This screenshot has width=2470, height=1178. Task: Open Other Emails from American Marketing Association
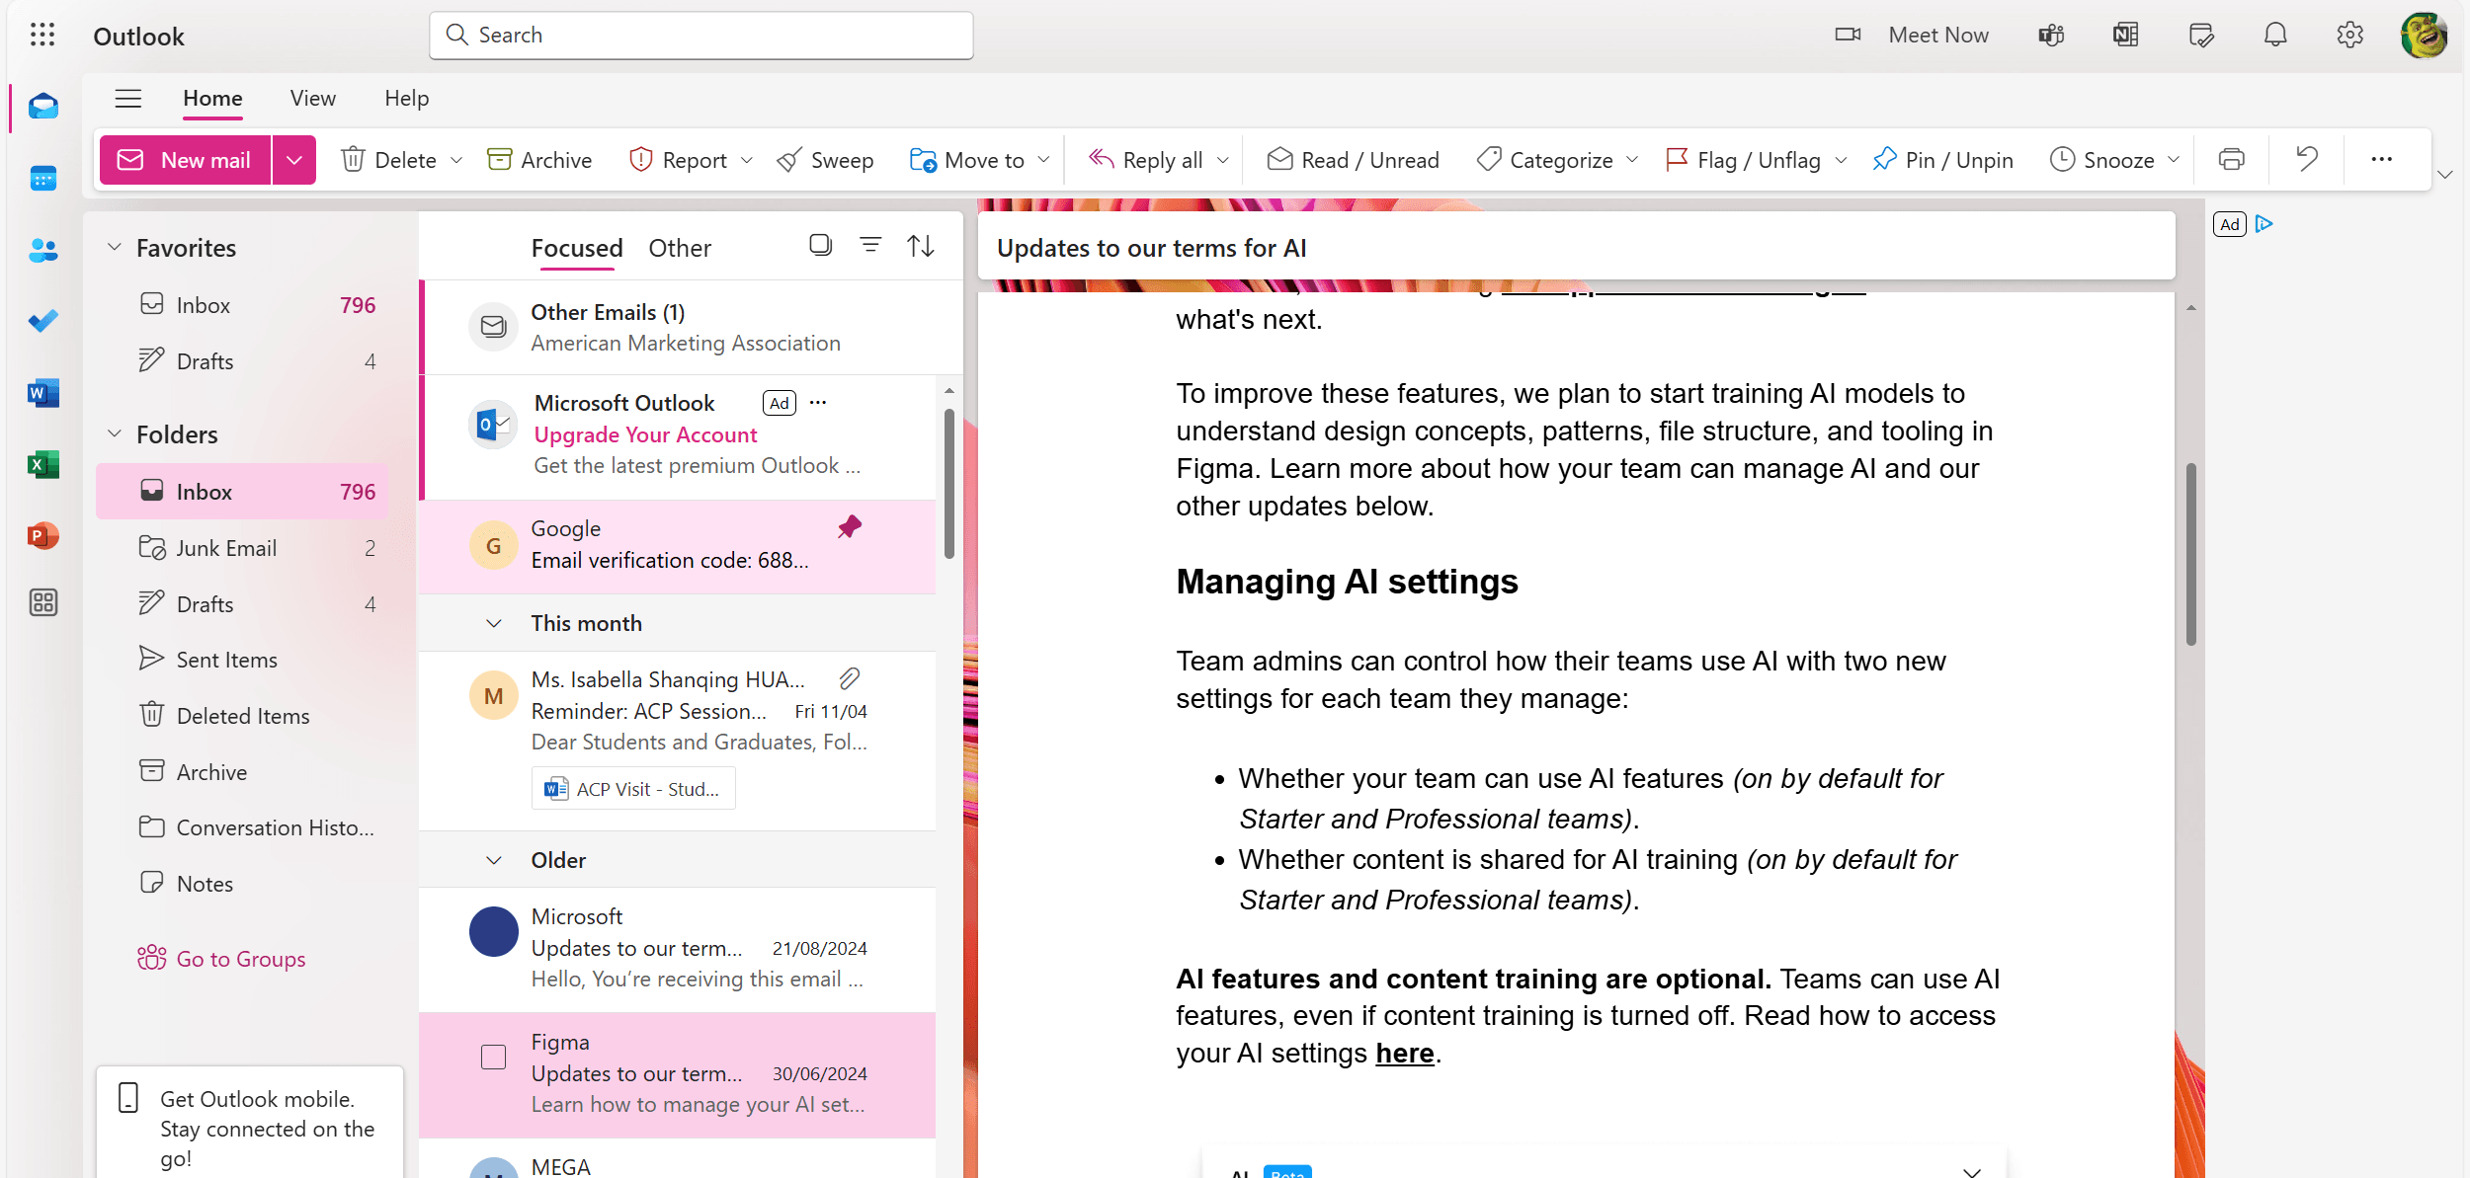(692, 327)
